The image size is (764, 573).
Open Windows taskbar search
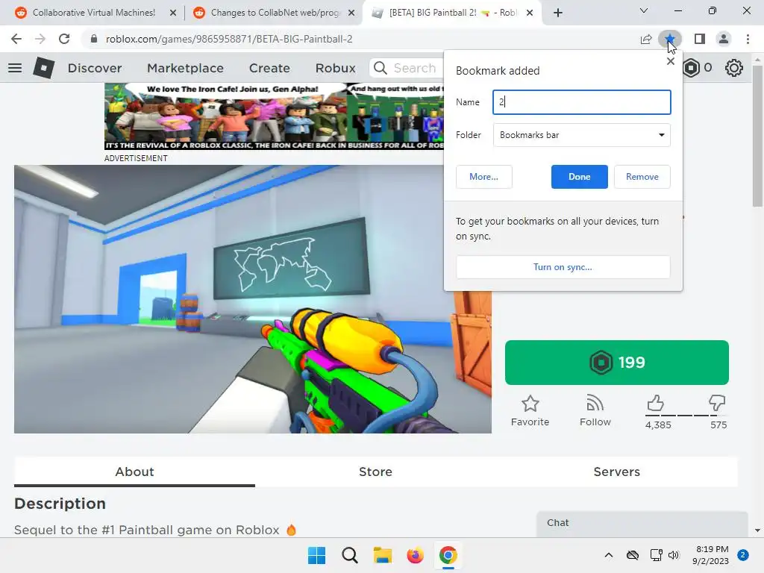349,555
